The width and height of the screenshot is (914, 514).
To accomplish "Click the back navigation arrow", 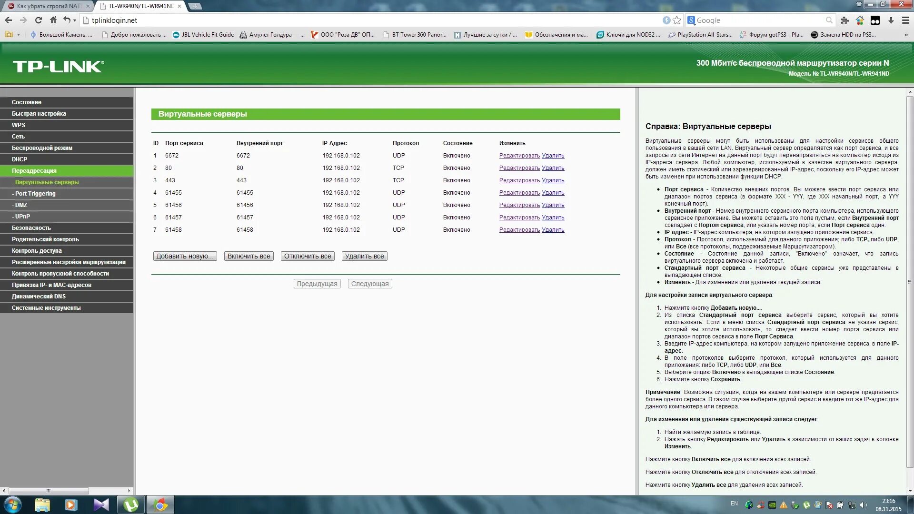I will pyautogui.click(x=9, y=20).
